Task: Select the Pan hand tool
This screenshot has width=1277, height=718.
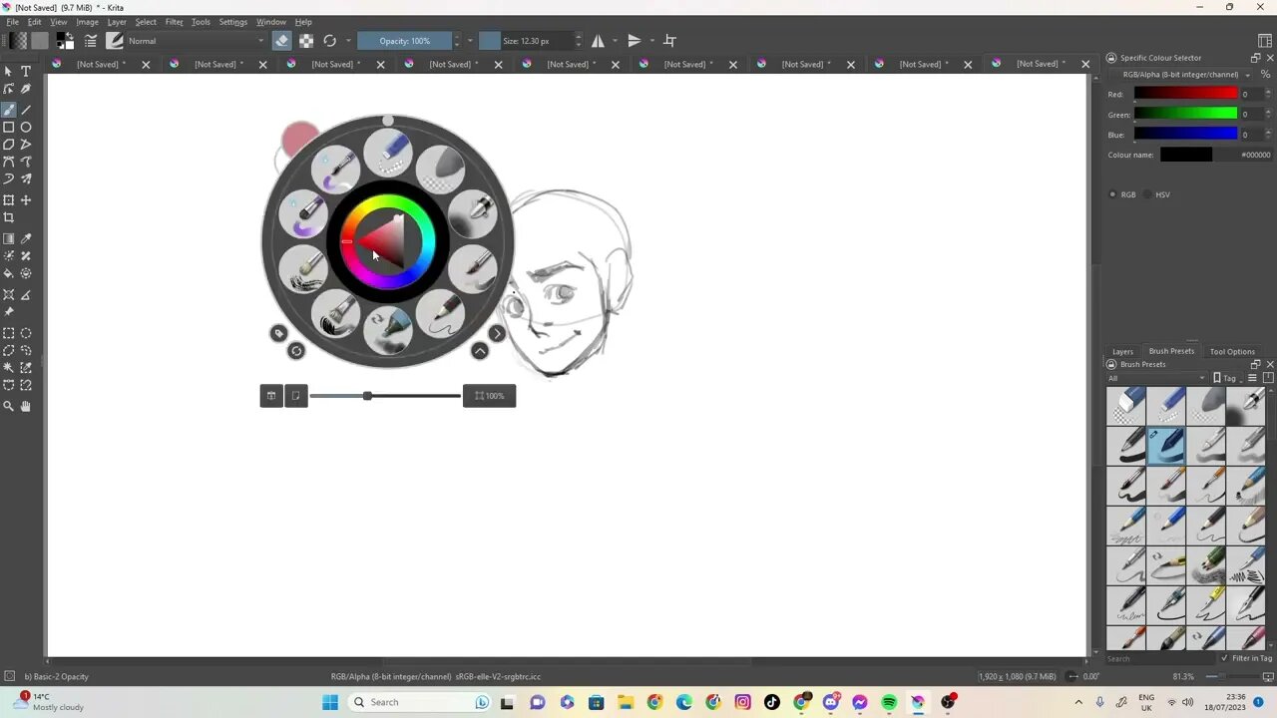Action: (26, 406)
